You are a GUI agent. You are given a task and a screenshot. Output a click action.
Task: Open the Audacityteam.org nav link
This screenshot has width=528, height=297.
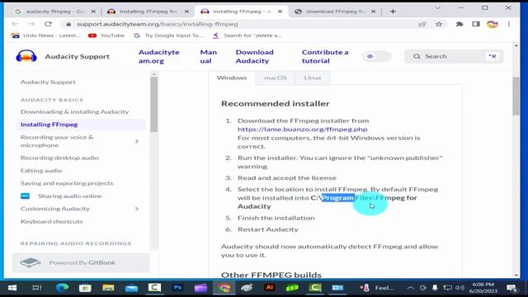pyautogui.click(x=159, y=56)
